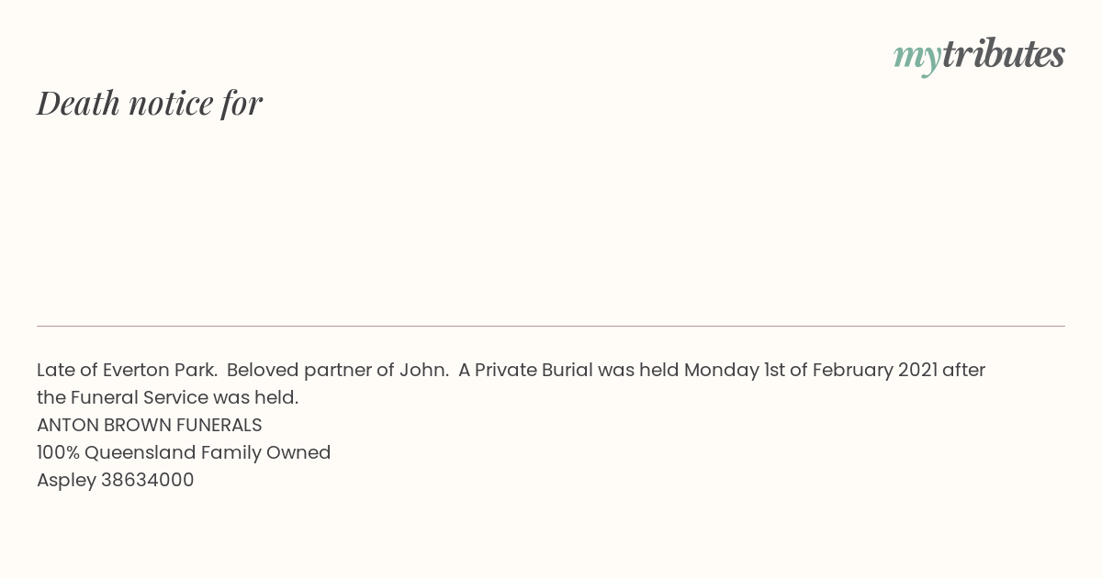Click the word 'John' in the notice

pyautogui.click(x=422, y=370)
